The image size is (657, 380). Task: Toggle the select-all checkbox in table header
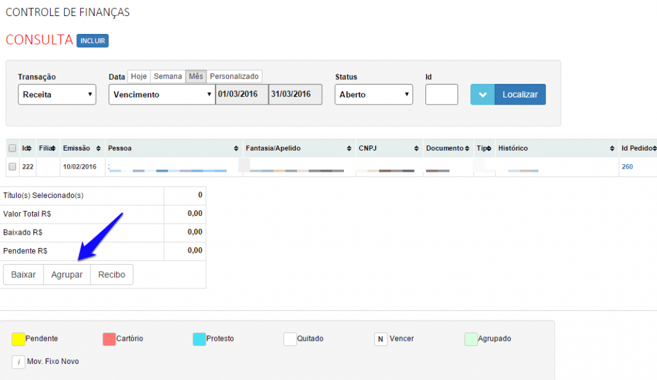pyautogui.click(x=12, y=148)
